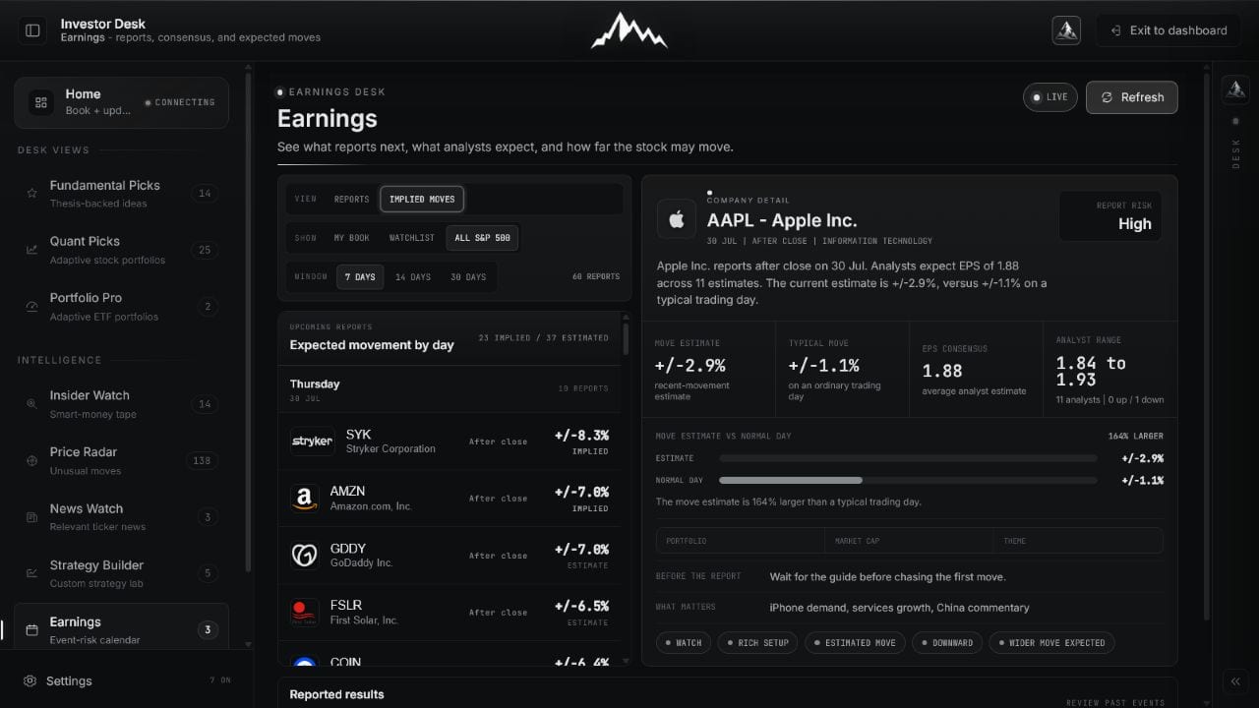Viewport: 1259px width, 708px height.
Task: Toggle the Rich Setup chip
Action: [757, 643]
